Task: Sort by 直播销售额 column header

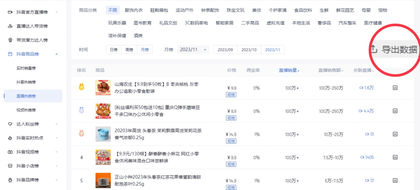Action: coord(331,70)
